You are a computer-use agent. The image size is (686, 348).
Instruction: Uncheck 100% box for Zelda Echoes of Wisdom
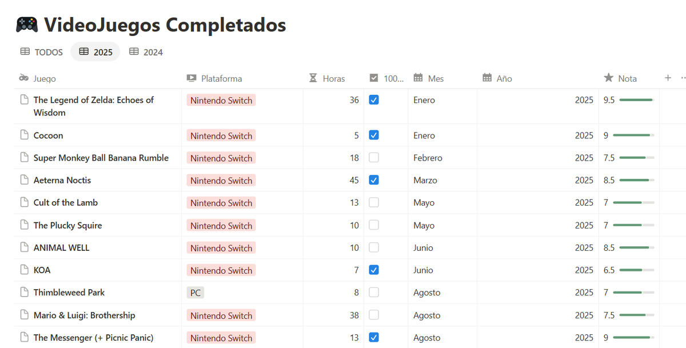374,99
